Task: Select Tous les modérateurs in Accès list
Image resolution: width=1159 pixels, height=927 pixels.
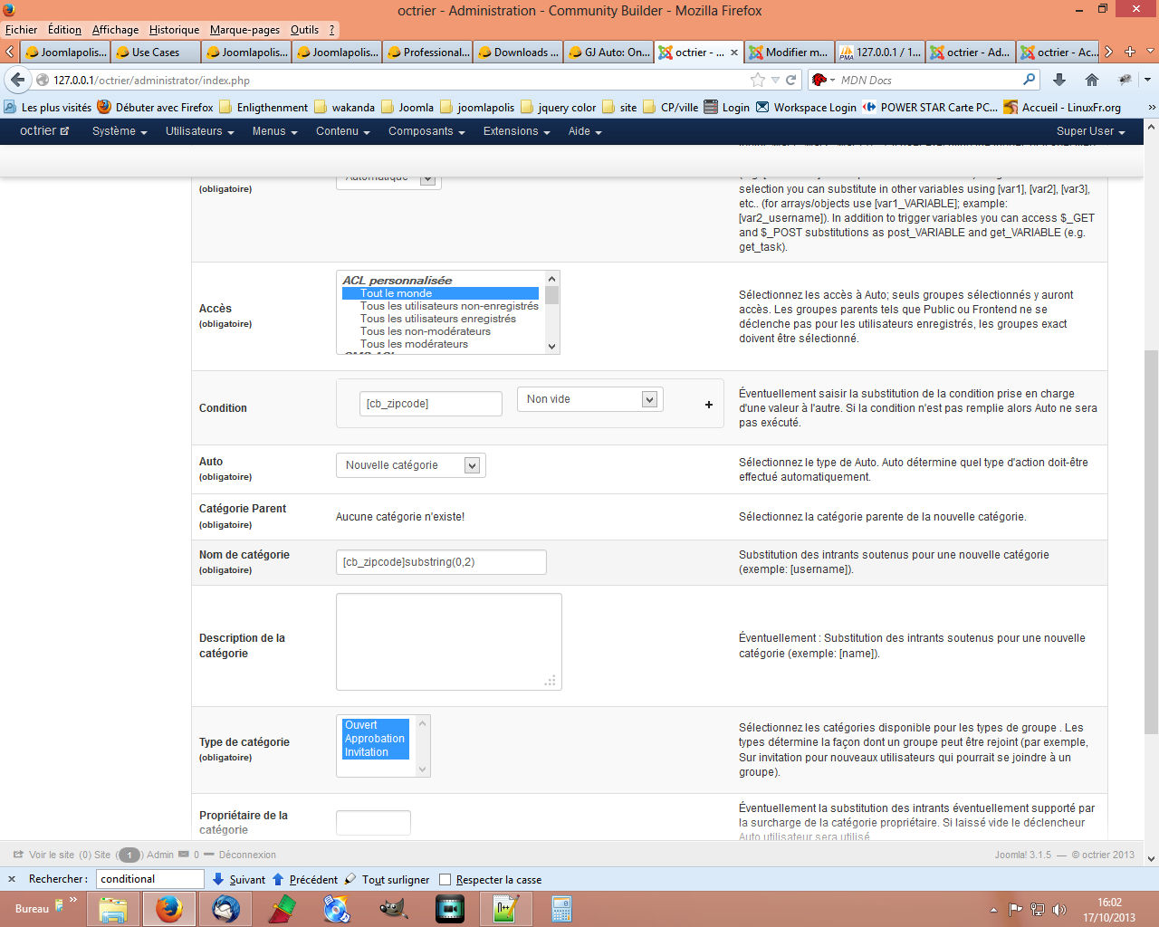Action: tap(414, 344)
